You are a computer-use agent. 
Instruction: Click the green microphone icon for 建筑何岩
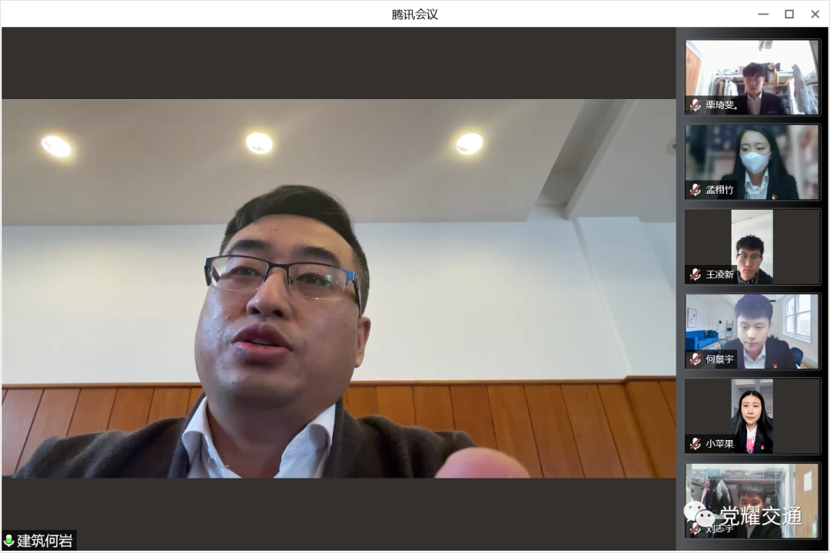[x=9, y=541]
